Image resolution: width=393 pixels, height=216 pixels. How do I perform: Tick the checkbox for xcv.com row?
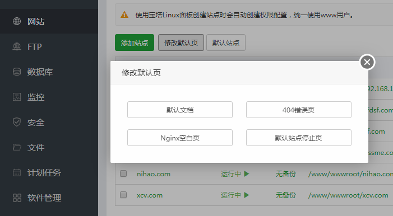click(123, 195)
